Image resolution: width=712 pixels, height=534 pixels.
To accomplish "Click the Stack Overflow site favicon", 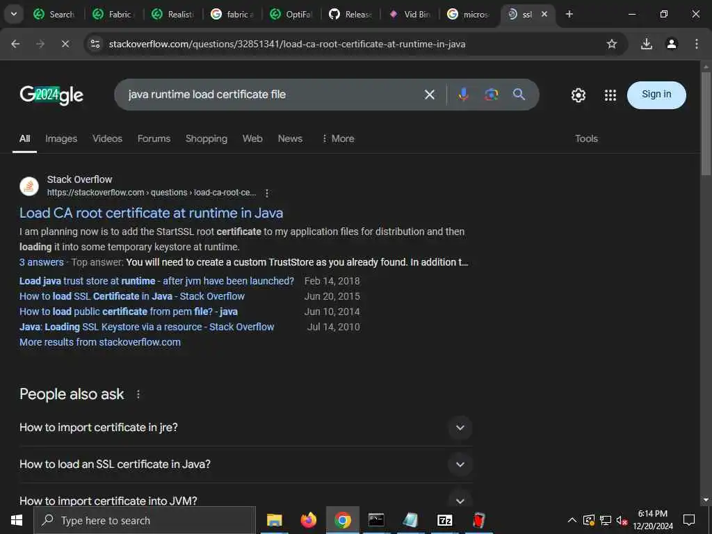I will point(29,186).
